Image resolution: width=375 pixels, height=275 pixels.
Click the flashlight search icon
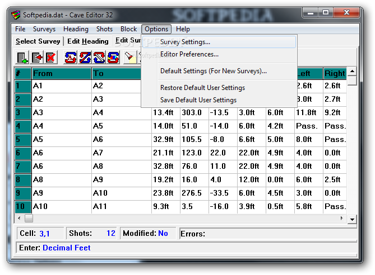130,58
